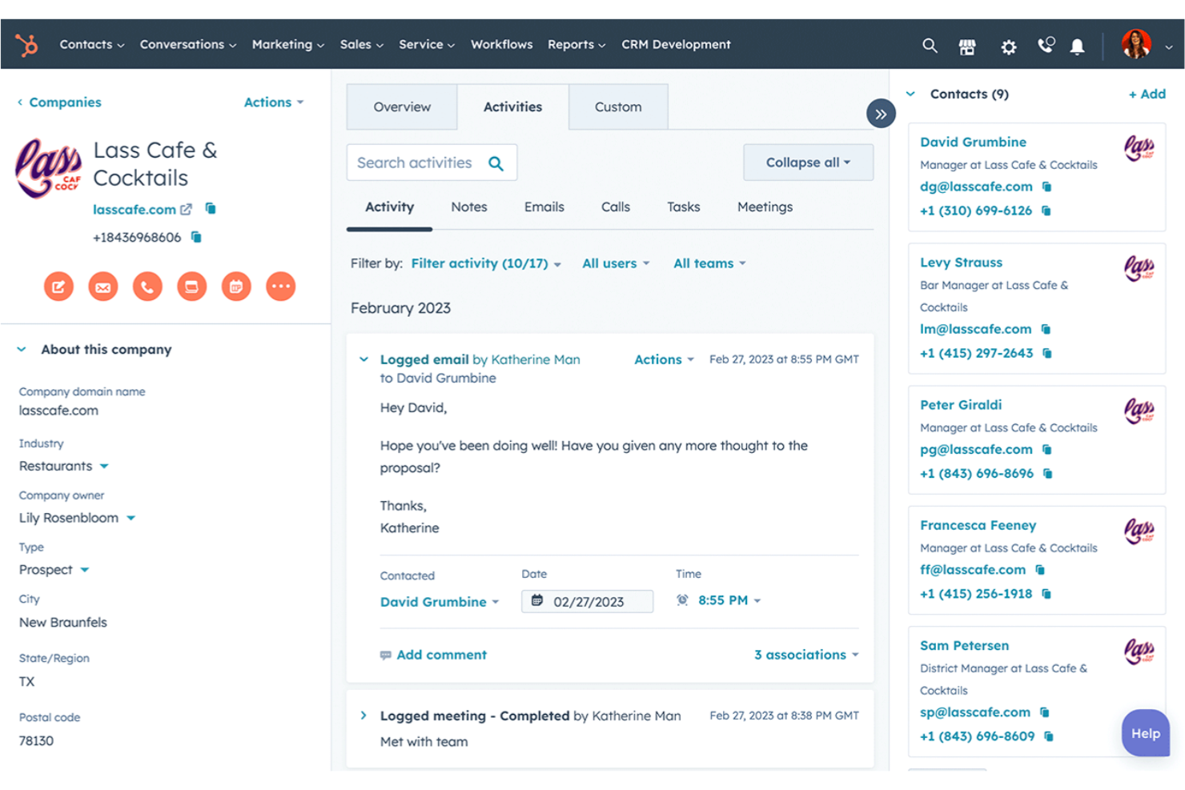This screenshot has width=1185, height=790.
Task: Open CRM Development
Action: pos(676,45)
